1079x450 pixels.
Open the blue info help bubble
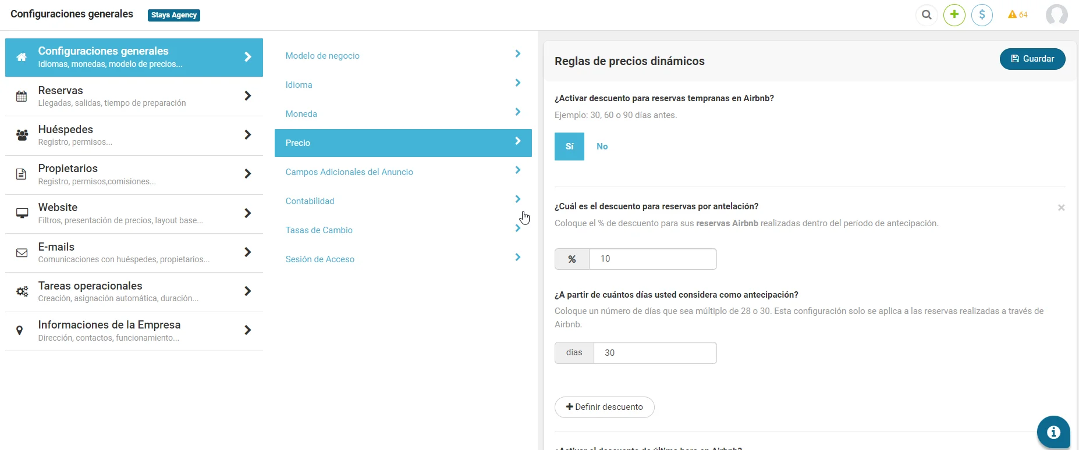1053,432
